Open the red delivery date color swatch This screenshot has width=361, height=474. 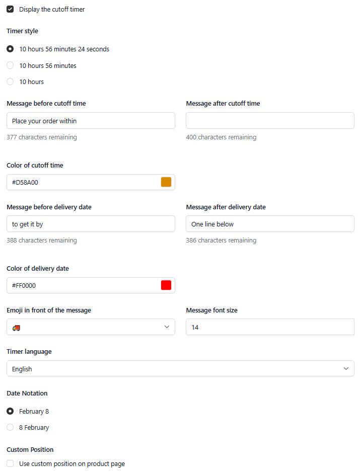click(x=166, y=285)
